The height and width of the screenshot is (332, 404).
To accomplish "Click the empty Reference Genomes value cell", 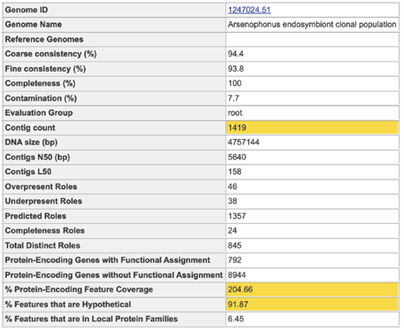I will tap(312, 39).
